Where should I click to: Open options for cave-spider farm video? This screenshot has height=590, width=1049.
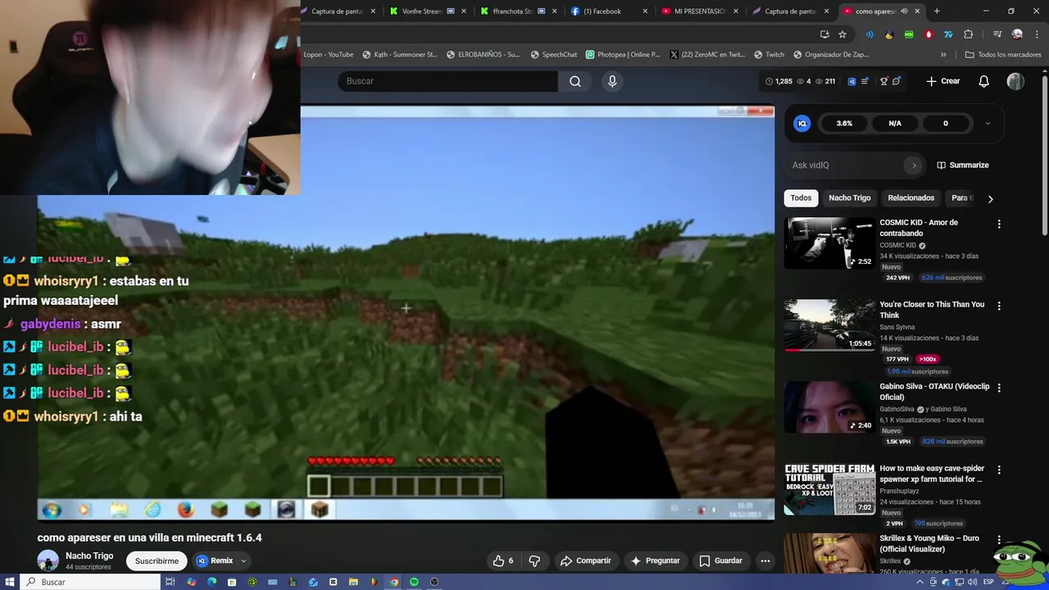998,470
